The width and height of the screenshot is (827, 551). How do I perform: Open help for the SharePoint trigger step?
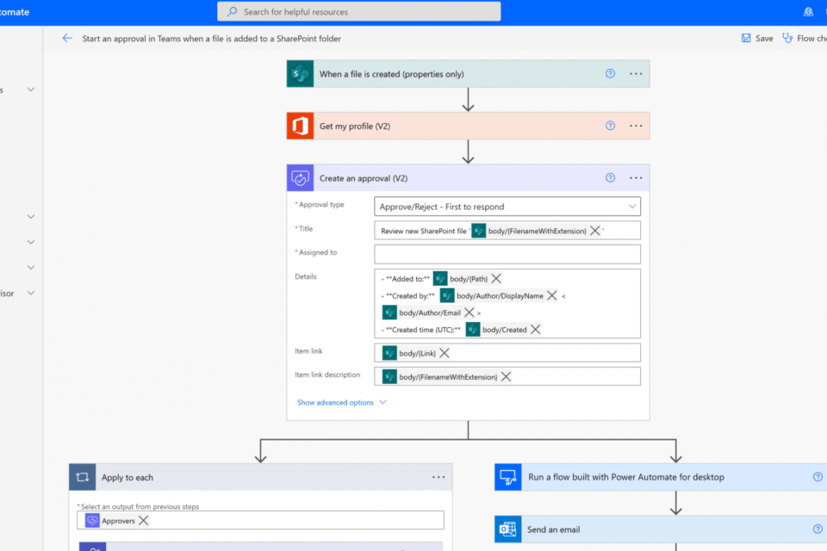pos(610,74)
